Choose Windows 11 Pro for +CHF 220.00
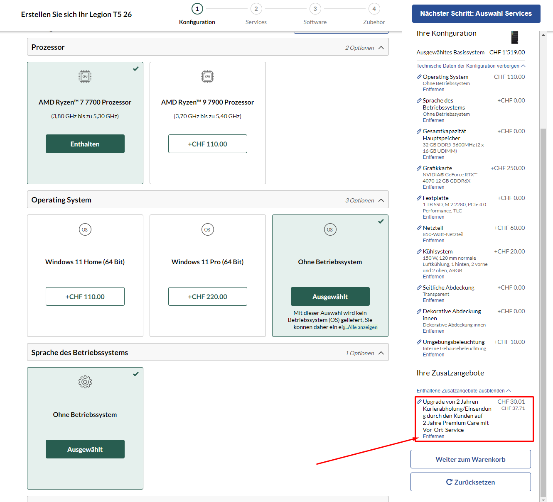 [x=207, y=297]
